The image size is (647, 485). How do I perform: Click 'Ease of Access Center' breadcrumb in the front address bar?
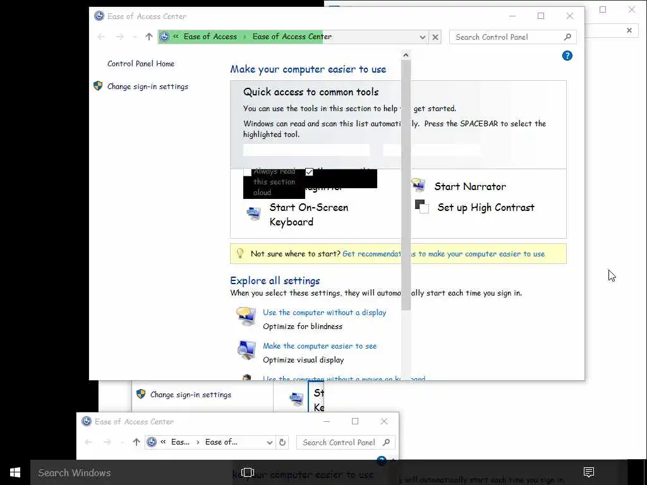coord(292,37)
